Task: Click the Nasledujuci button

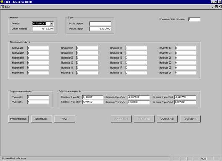Action: (41, 119)
